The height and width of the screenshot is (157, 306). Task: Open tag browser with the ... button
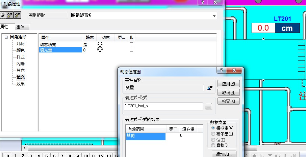[x=208, y=107]
